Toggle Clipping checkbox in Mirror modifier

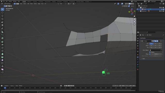coord(150,52)
